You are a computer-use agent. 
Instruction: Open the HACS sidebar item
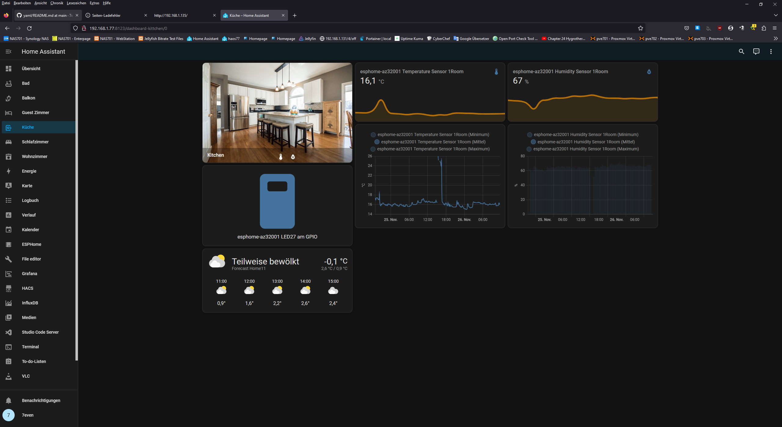click(x=27, y=288)
